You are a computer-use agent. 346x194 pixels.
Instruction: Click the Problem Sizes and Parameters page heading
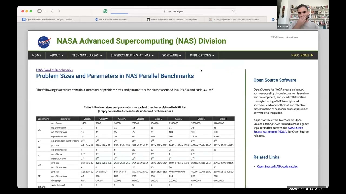115,76
